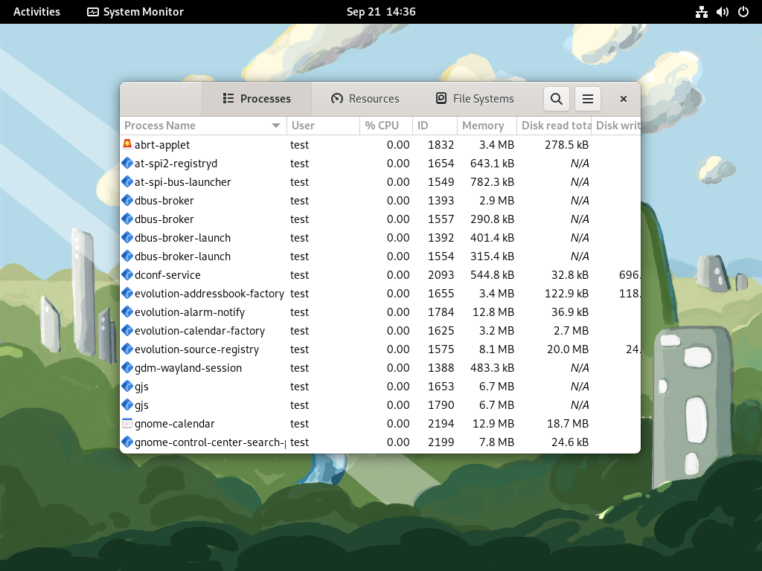The image size is (762, 571).
Task: Click the network status icon in top bar
Action: click(701, 12)
